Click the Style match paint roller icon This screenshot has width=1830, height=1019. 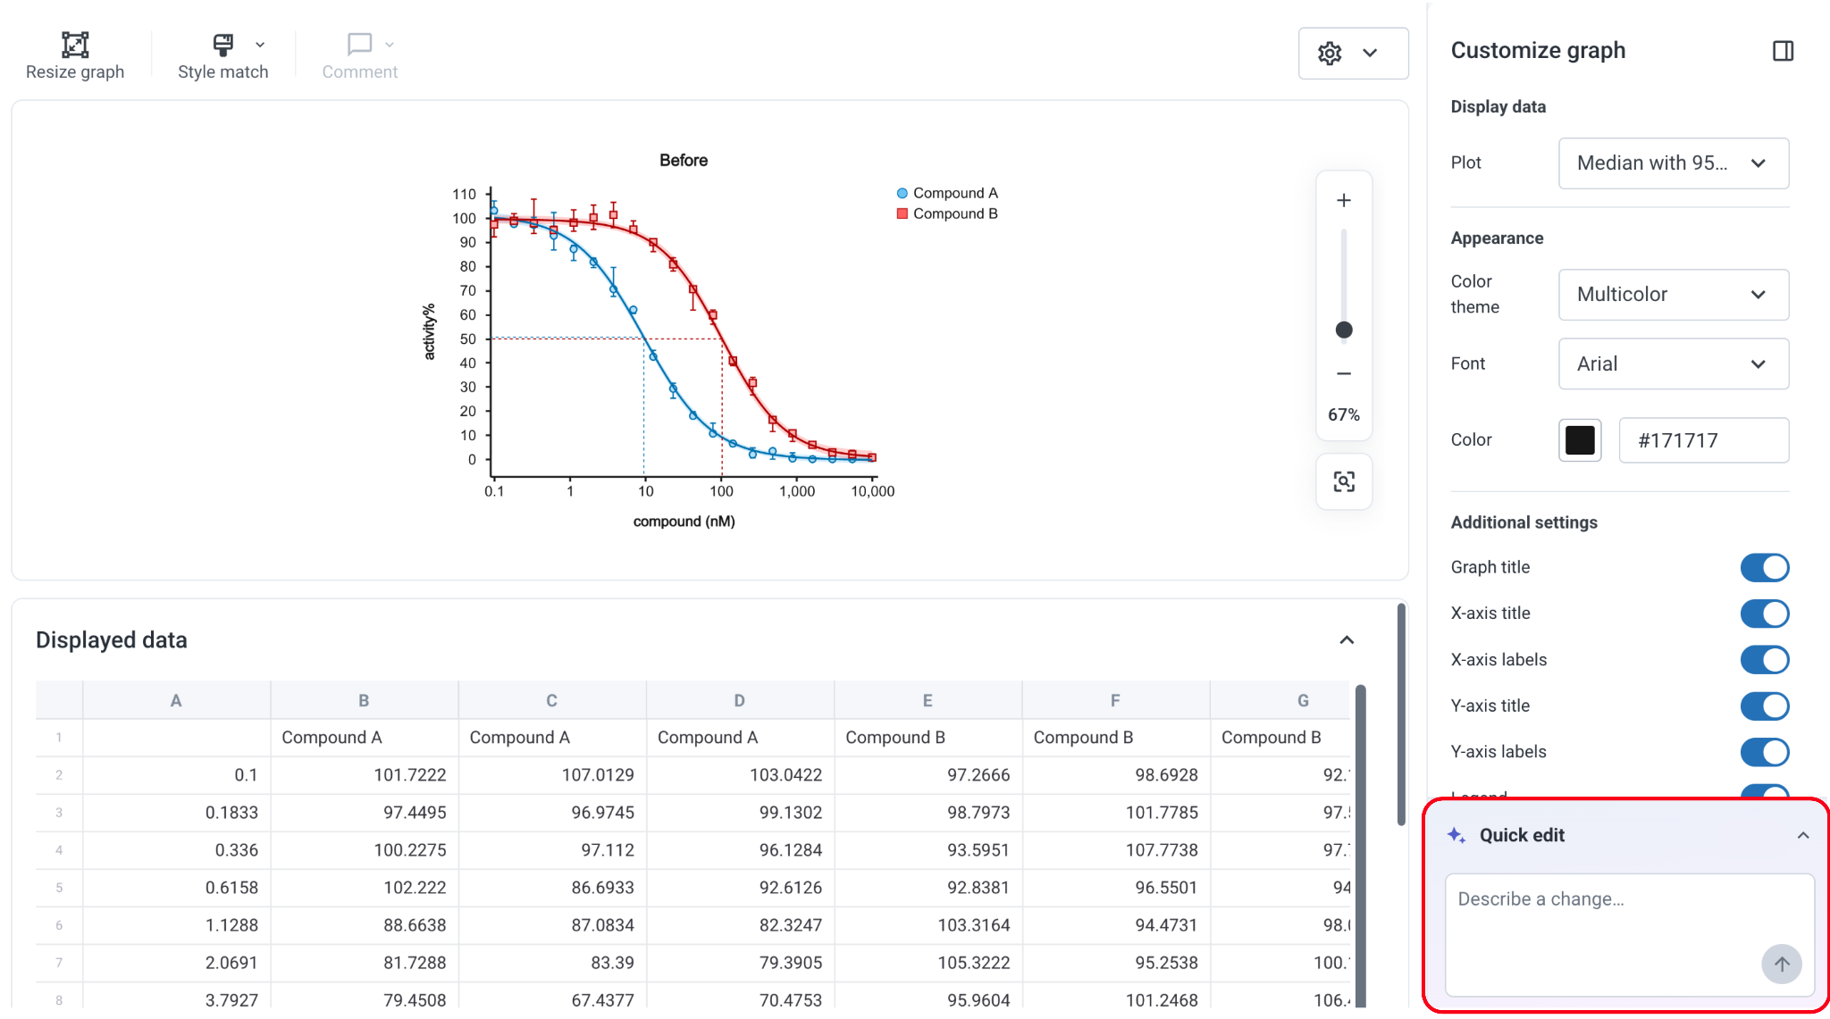point(223,45)
